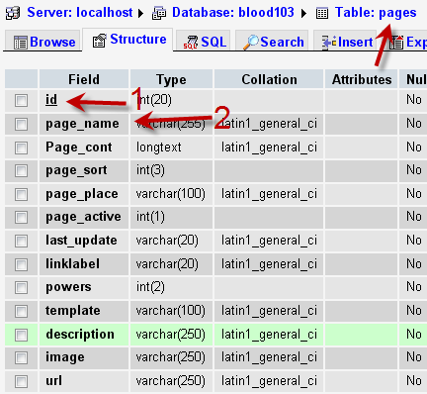Click the Structure tab's icon

tap(99, 41)
